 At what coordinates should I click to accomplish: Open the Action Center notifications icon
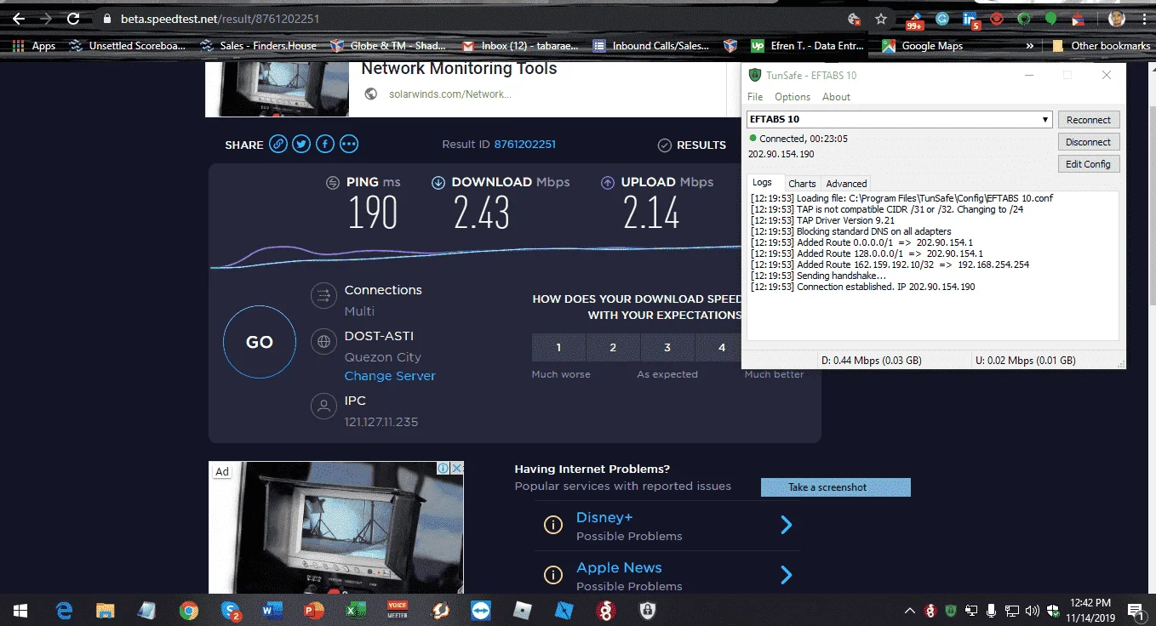[x=1135, y=610]
